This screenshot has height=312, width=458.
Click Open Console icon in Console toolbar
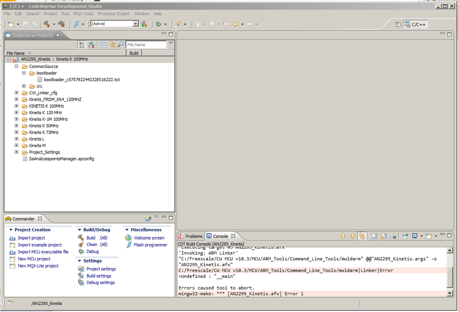click(429, 236)
